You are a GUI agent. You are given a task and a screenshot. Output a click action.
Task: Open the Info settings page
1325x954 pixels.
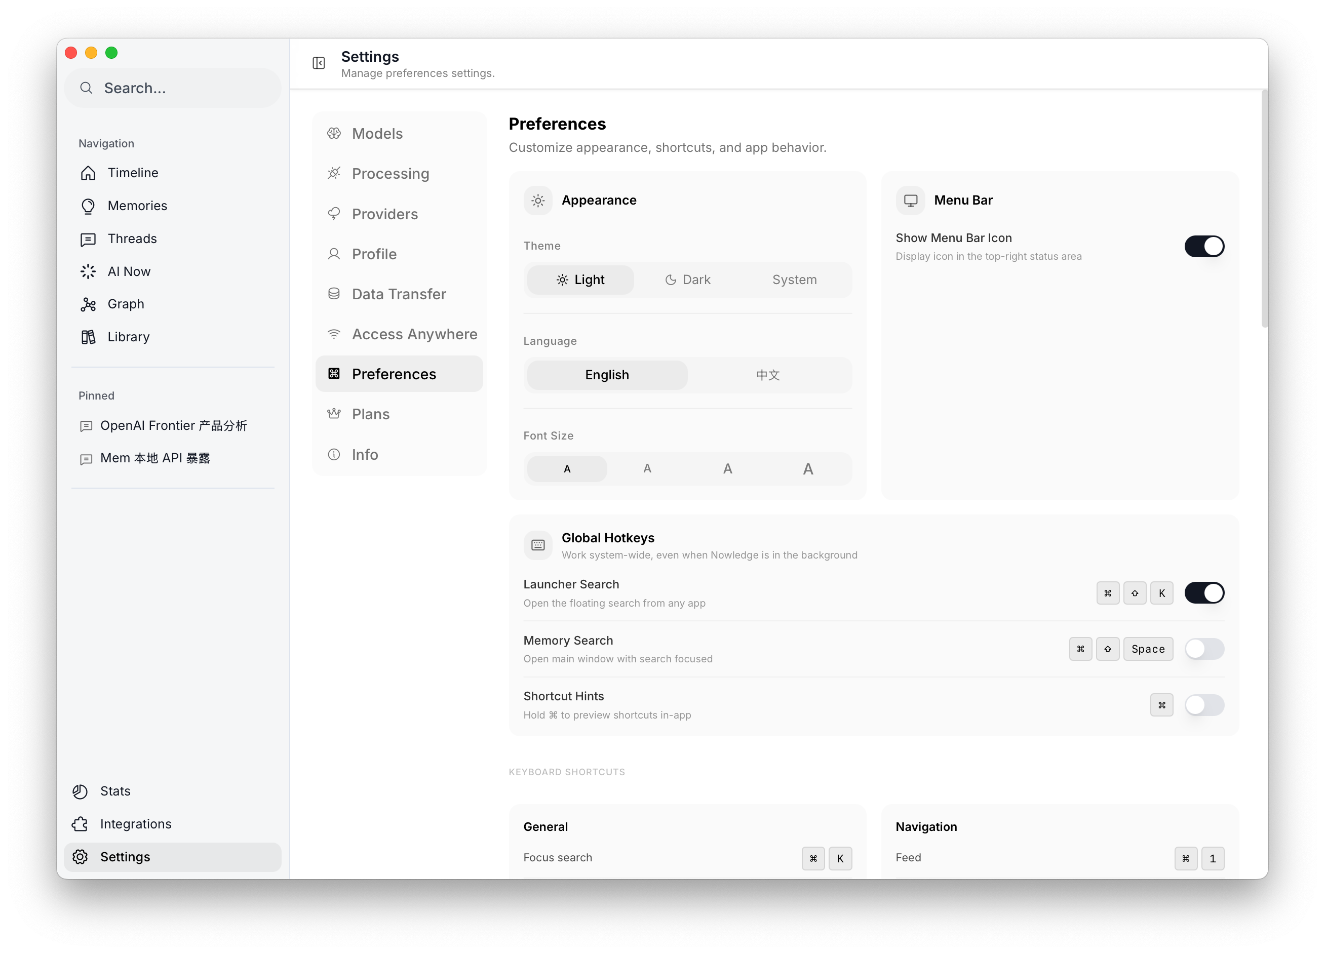pyautogui.click(x=365, y=454)
